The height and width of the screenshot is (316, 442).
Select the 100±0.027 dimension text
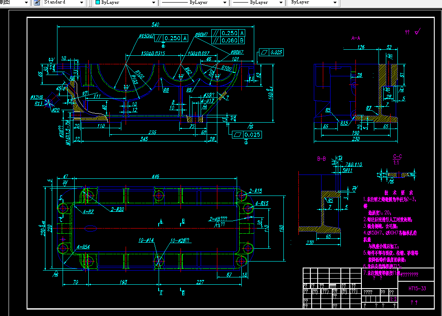pyautogui.click(x=199, y=53)
